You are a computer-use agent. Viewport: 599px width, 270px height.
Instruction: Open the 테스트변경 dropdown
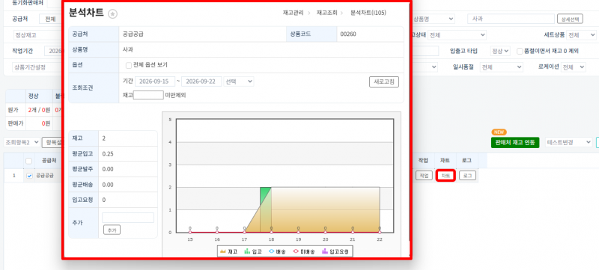568,142
